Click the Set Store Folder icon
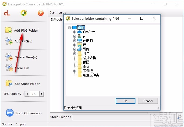Image resolution: width=184 pixels, height=127 pixels. point(9,83)
